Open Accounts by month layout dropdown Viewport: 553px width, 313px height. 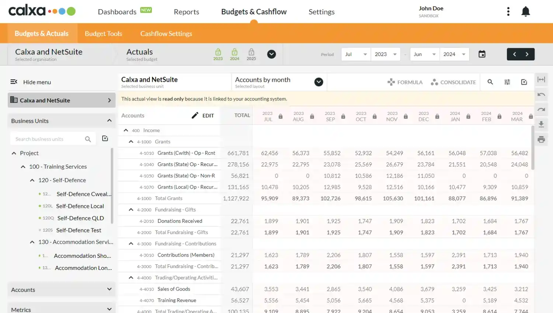[319, 82]
